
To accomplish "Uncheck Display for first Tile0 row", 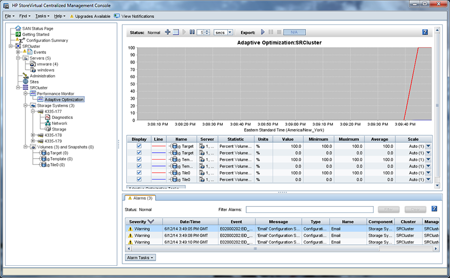I will [x=139, y=172].
